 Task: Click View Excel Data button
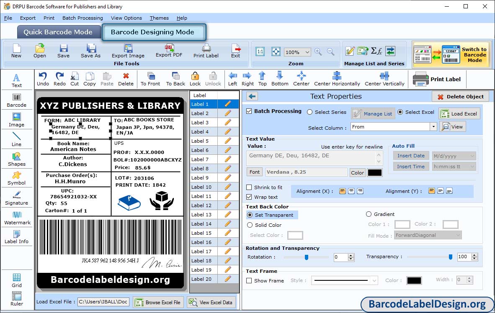coord(211,302)
